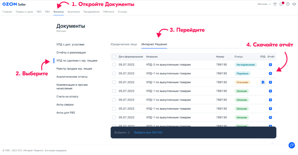
Task: Check the box for УПД-2 по выкупленным товарам
Action: coord(114,65)
